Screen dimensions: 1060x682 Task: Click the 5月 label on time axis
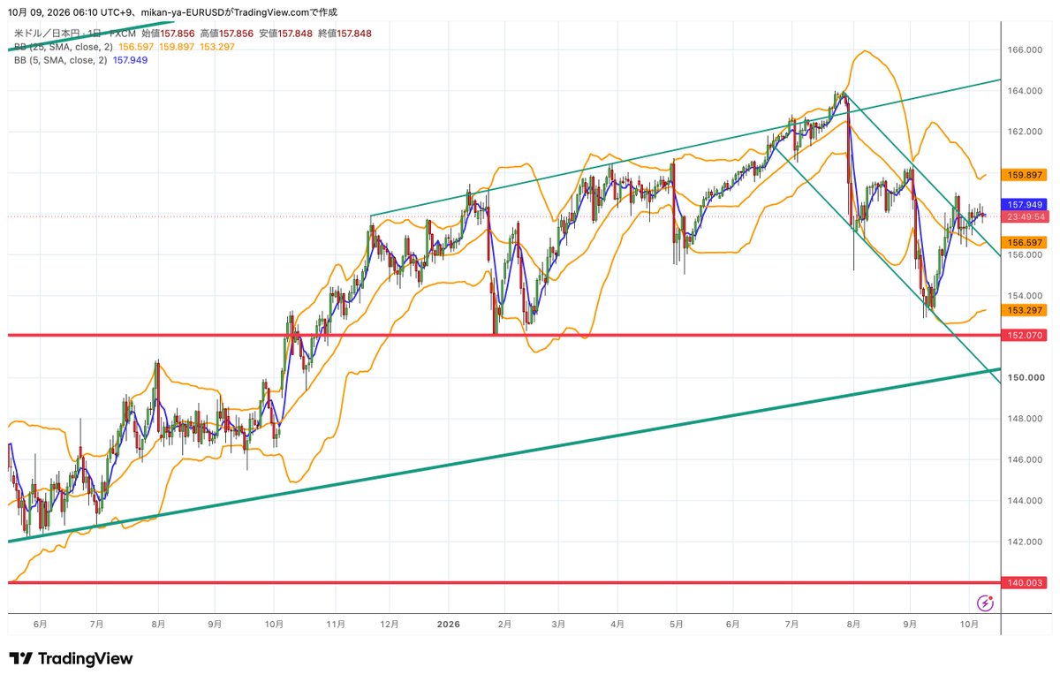coord(676,624)
